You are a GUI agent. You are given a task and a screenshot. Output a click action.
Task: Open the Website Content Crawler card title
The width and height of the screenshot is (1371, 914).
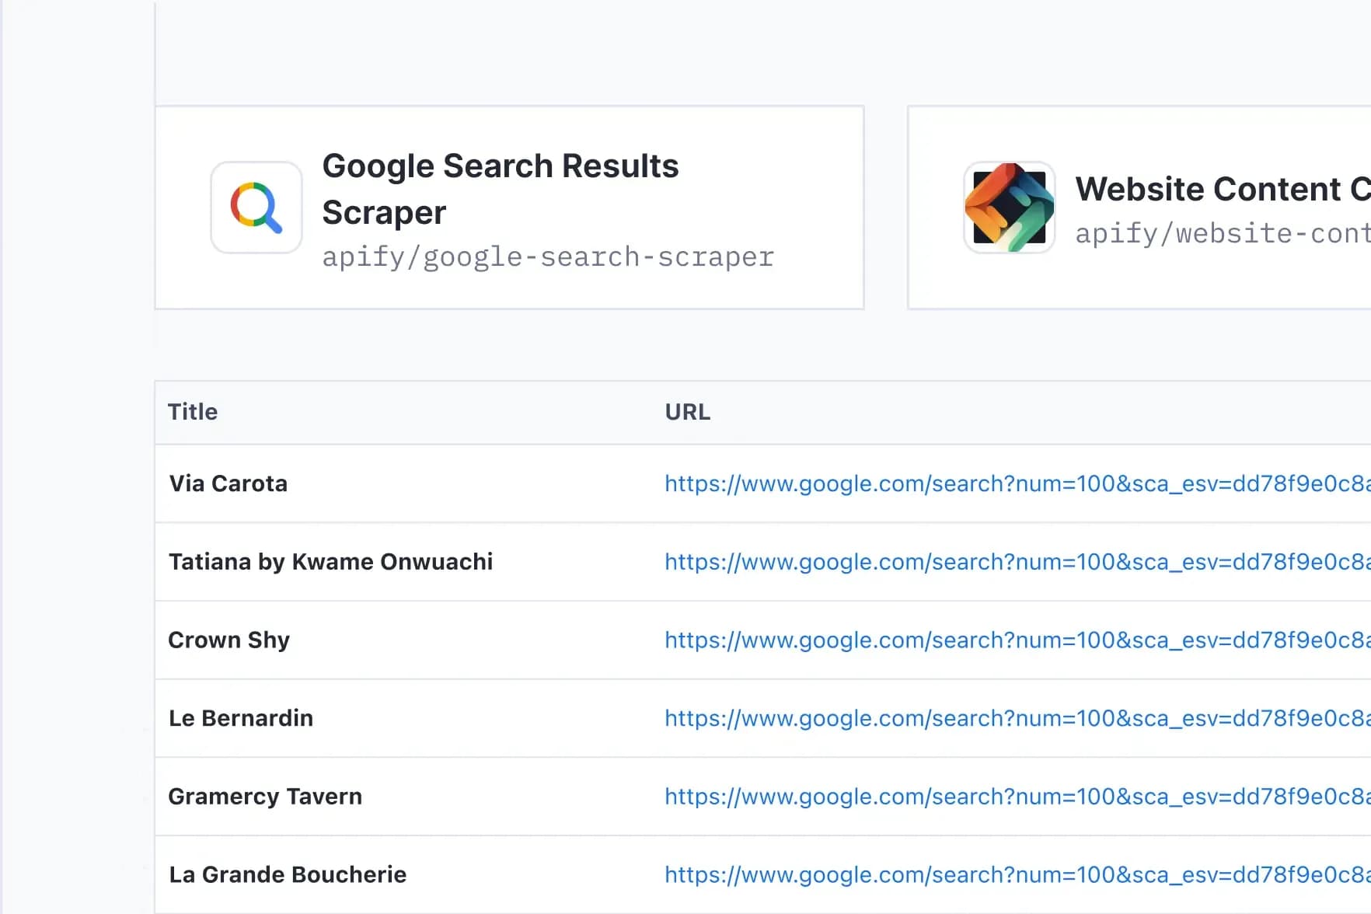coord(1222,189)
